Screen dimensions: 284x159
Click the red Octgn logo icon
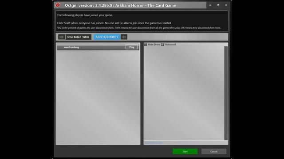58,5
